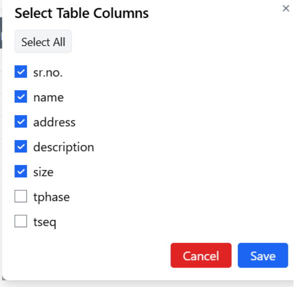
Task: Enable the tphase column checkbox
Action: coord(21,196)
